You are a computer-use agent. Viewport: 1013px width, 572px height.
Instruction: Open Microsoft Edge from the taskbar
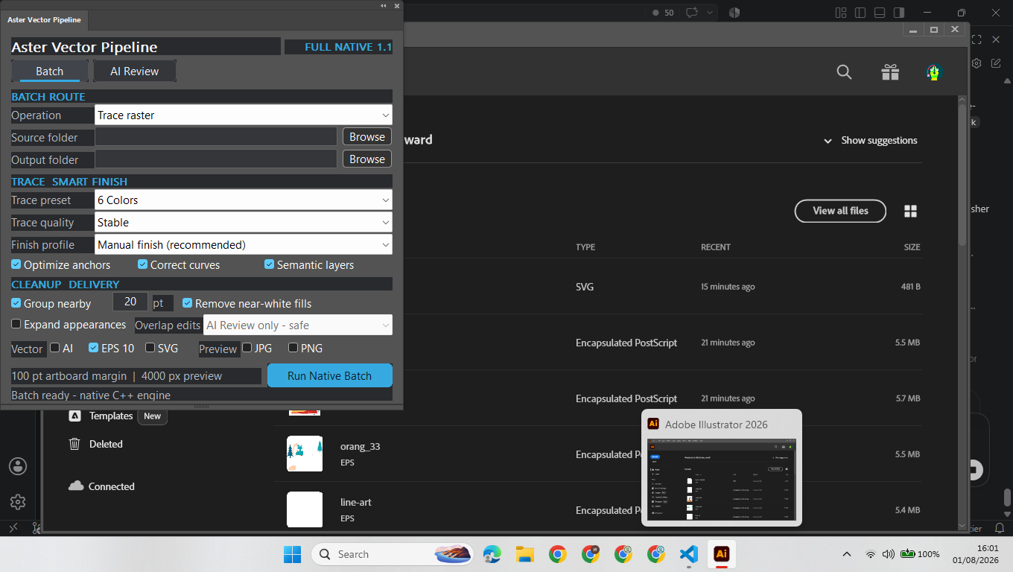[492, 554]
